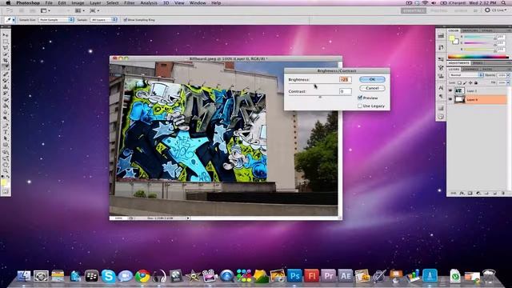Open the Sample Size dropdown

point(56,20)
